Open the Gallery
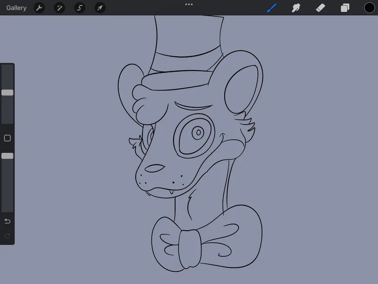The width and height of the screenshot is (378, 284). pos(16,8)
